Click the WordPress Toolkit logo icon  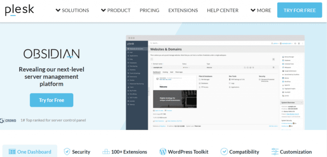(163, 152)
